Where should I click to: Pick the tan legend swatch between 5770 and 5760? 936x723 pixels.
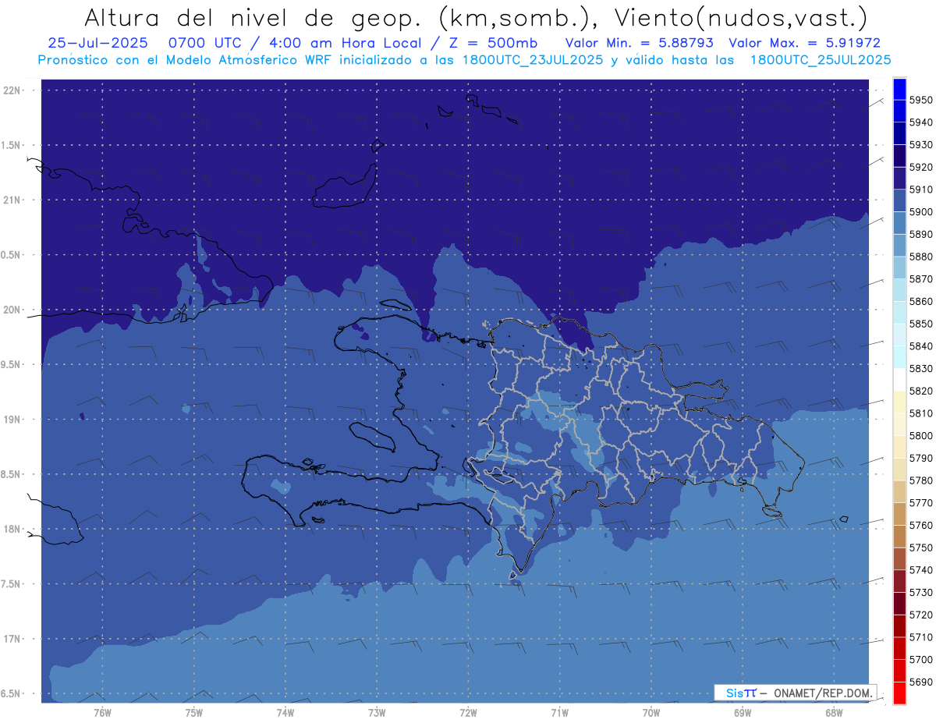tap(899, 514)
